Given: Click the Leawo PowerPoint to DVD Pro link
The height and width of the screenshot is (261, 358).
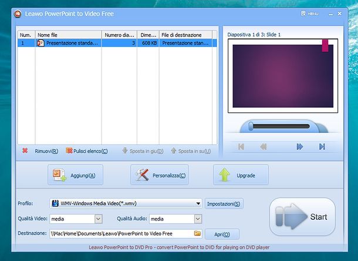Looking at the screenshot, I should click(179, 247).
